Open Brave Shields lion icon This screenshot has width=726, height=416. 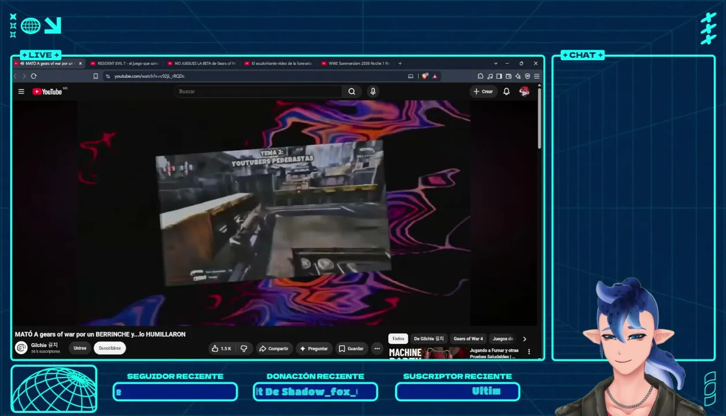tap(425, 76)
